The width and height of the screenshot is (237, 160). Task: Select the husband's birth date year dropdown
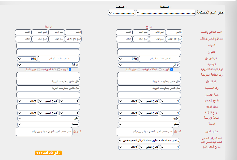(128, 113)
